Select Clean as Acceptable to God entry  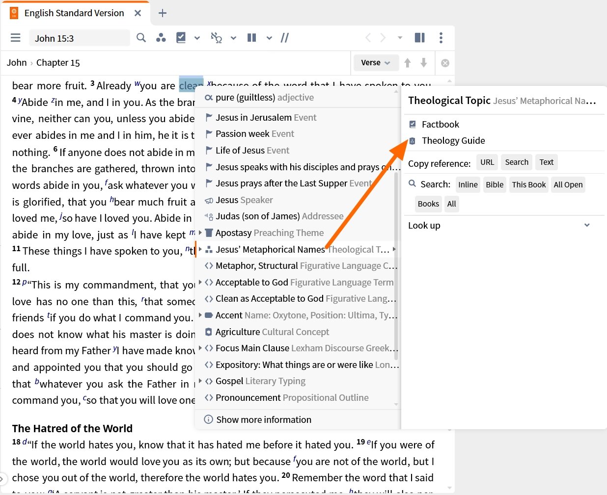298,299
